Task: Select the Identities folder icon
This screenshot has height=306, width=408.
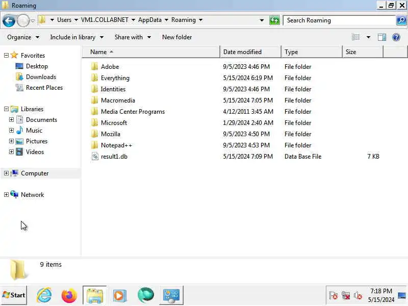Action: point(95,89)
